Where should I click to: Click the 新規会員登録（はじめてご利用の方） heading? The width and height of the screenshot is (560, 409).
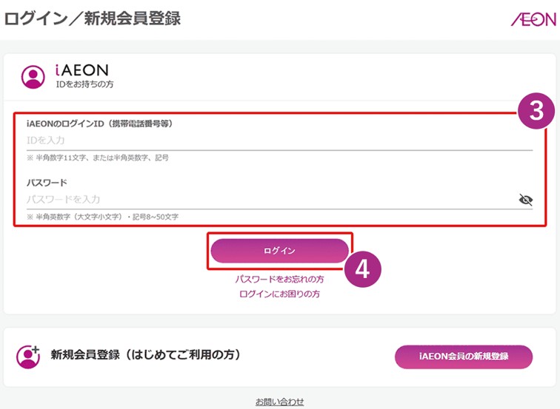(x=146, y=355)
